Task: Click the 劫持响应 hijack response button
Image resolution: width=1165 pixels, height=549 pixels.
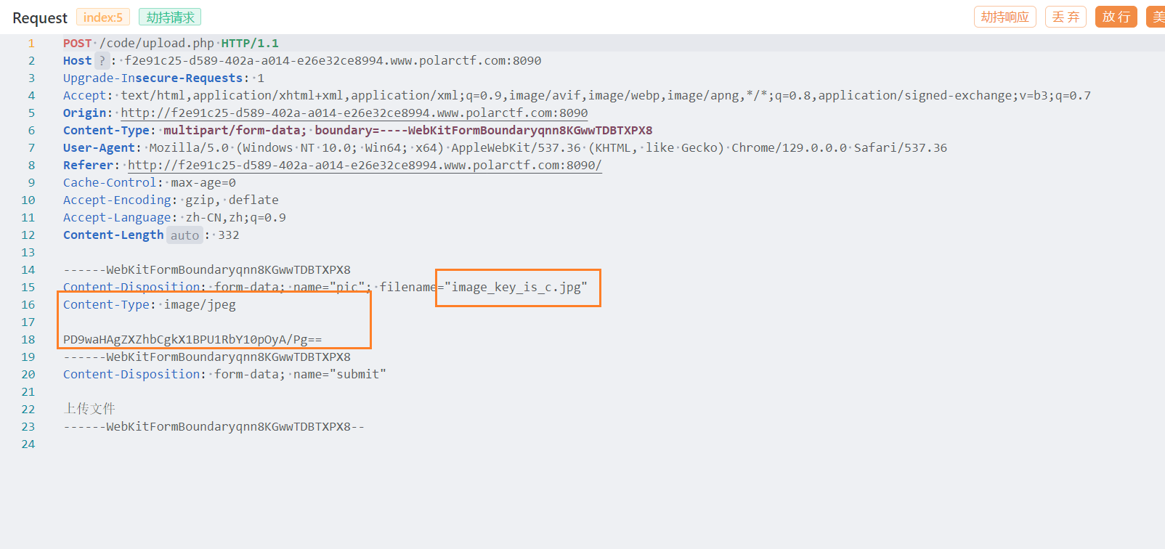Action: click(x=1004, y=17)
